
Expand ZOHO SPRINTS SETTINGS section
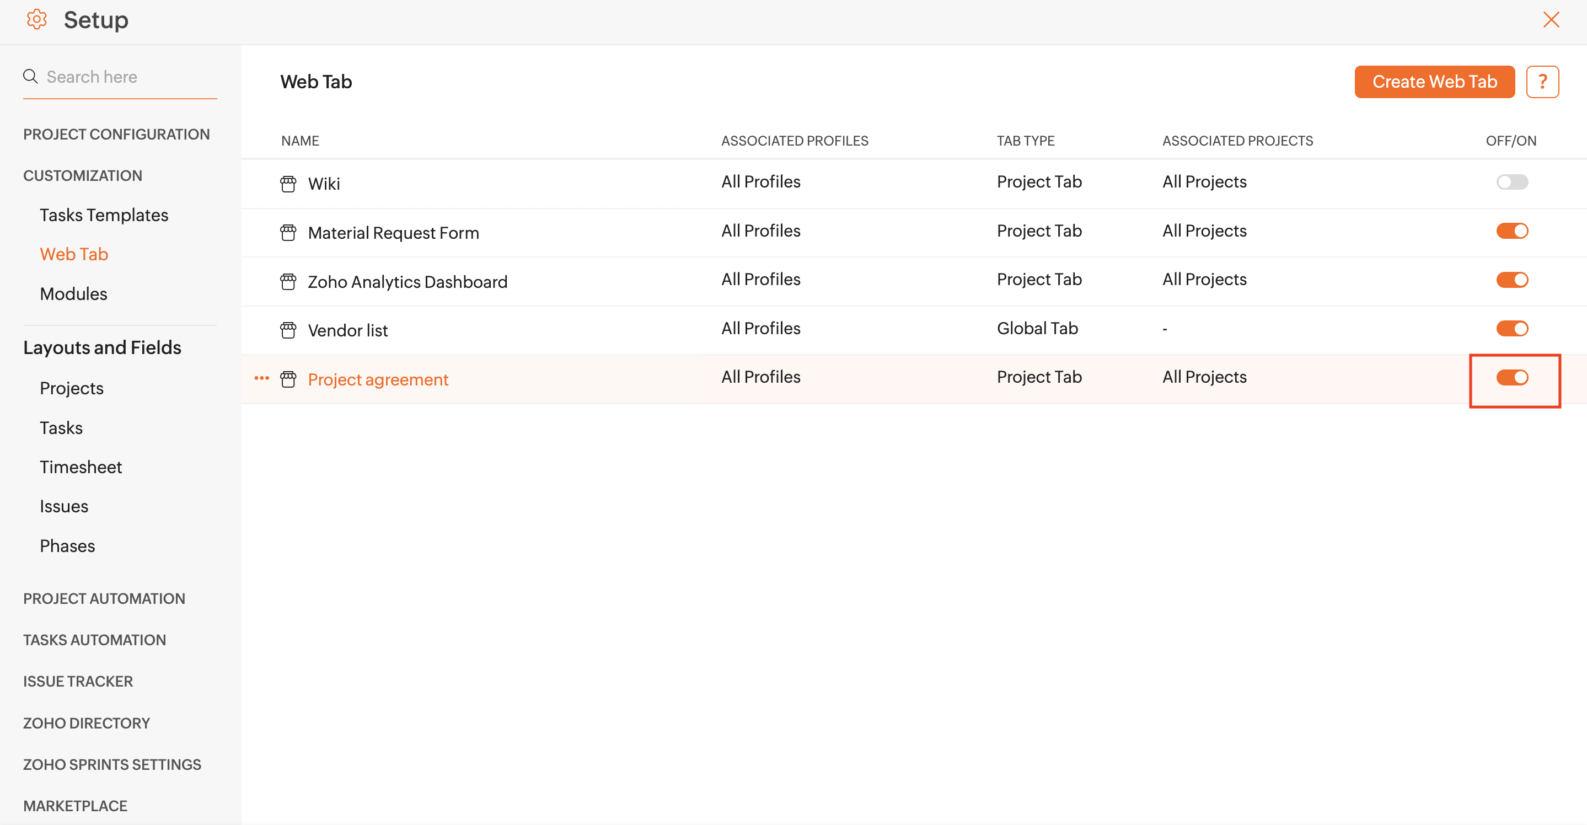112,764
